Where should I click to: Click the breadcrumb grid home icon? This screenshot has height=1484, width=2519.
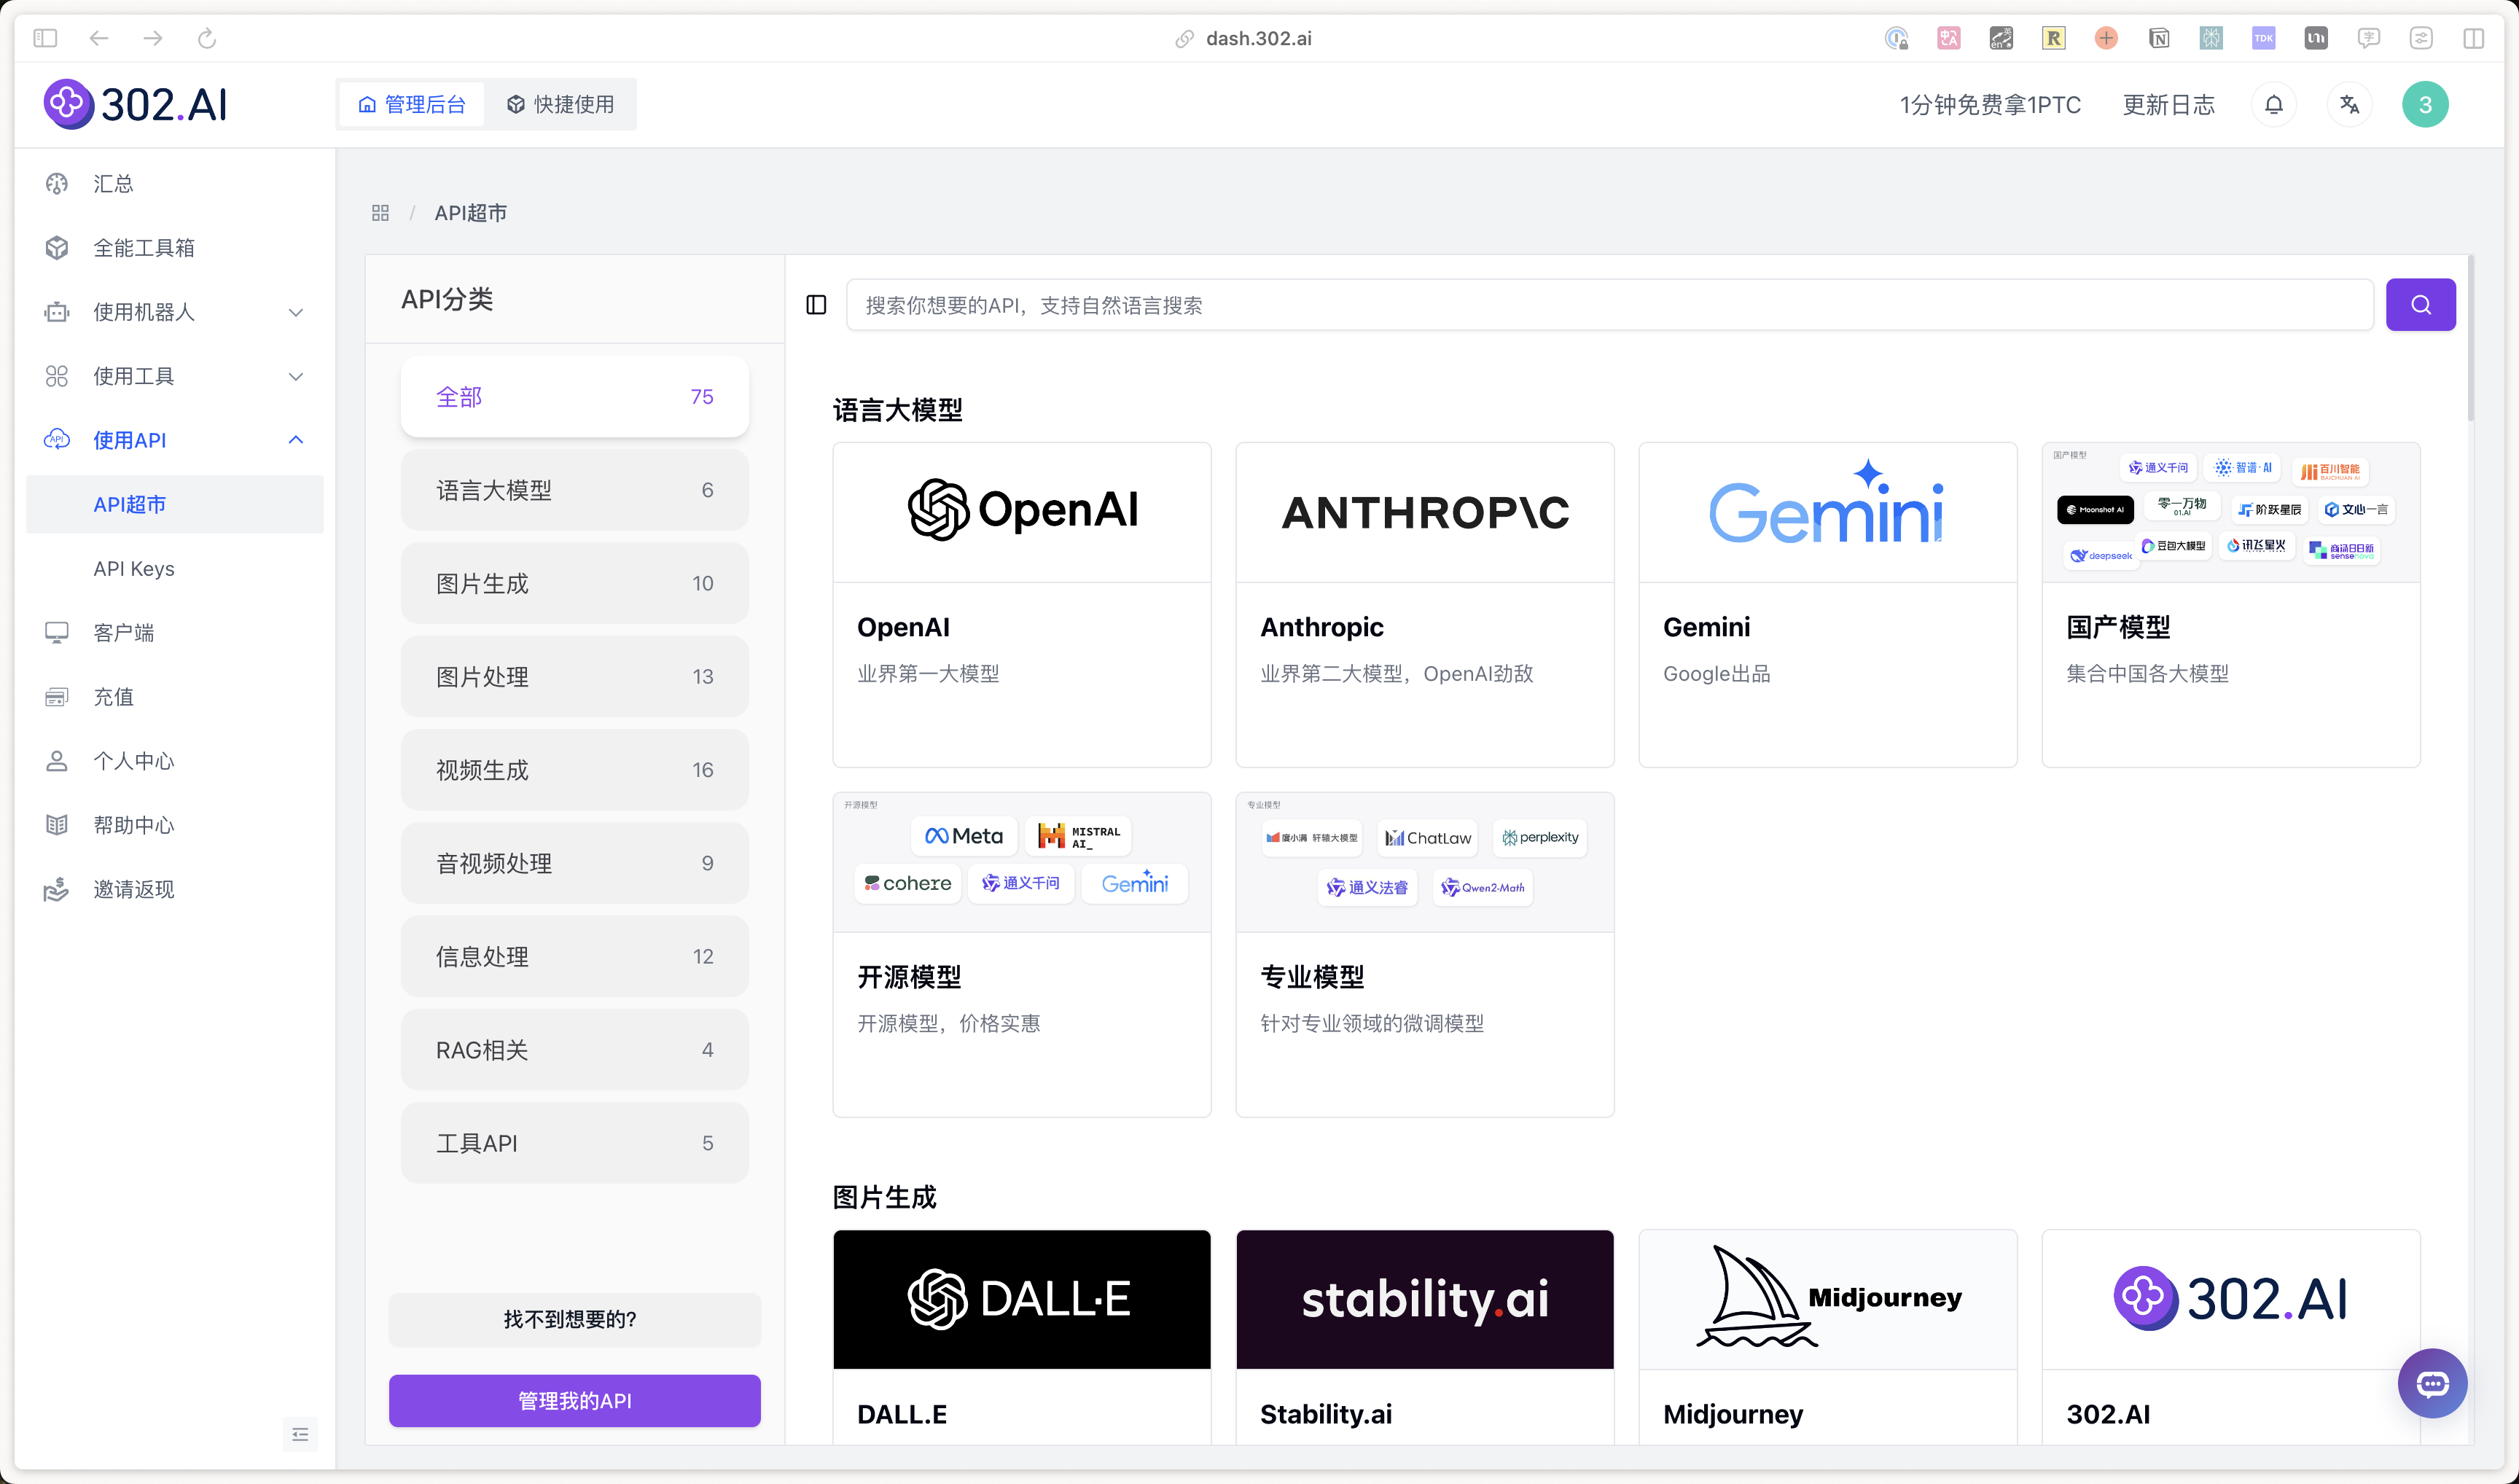click(x=380, y=213)
